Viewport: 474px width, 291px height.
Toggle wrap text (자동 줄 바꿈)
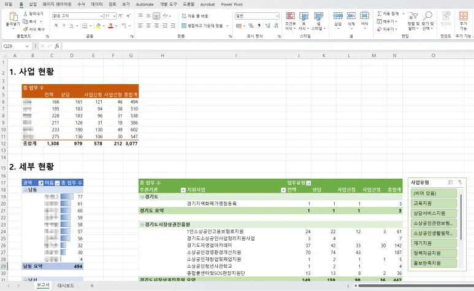[195, 16]
